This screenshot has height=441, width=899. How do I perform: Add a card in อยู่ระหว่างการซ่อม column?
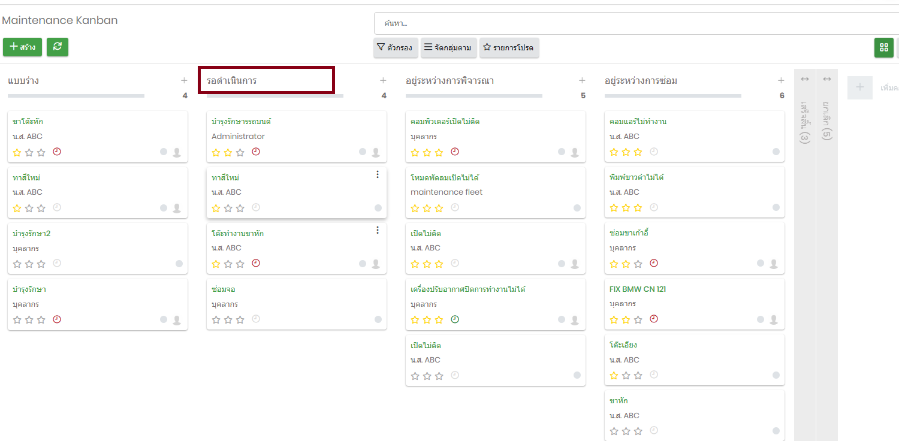pyautogui.click(x=780, y=80)
